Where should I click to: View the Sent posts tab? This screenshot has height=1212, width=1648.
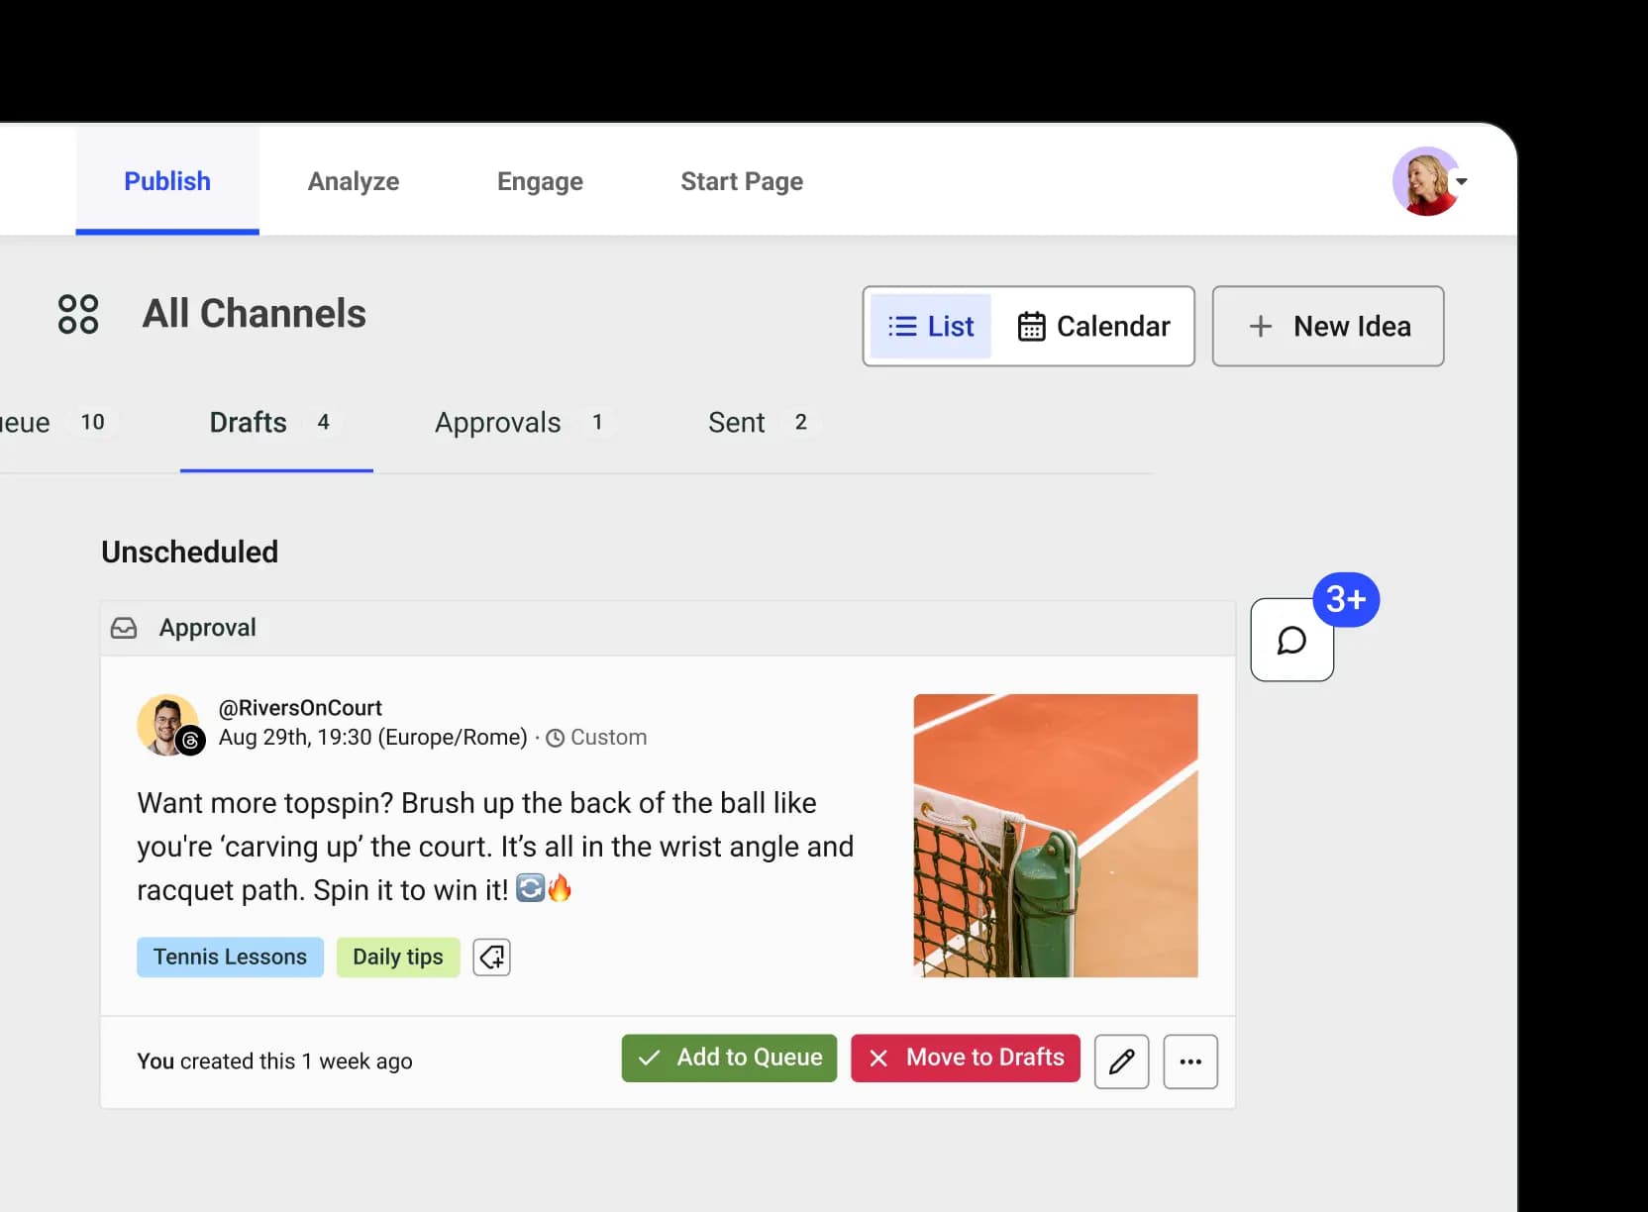click(x=736, y=422)
